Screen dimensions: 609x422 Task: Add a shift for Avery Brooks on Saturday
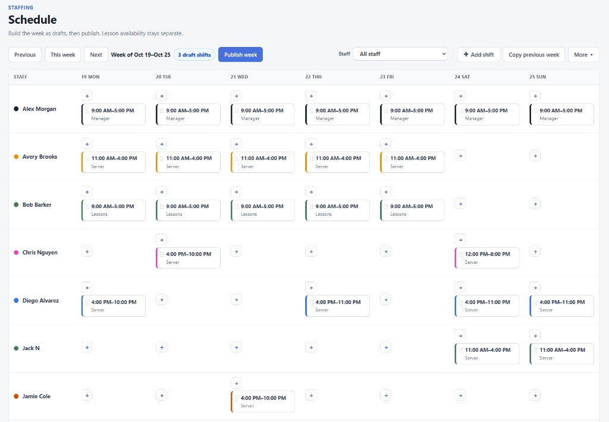(x=461, y=156)
